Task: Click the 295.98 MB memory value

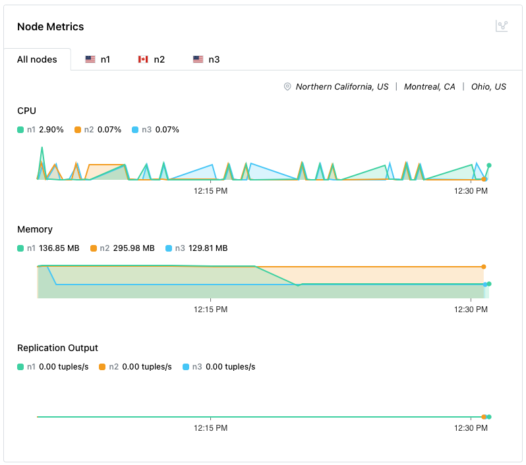Action: tap(134, 248)
